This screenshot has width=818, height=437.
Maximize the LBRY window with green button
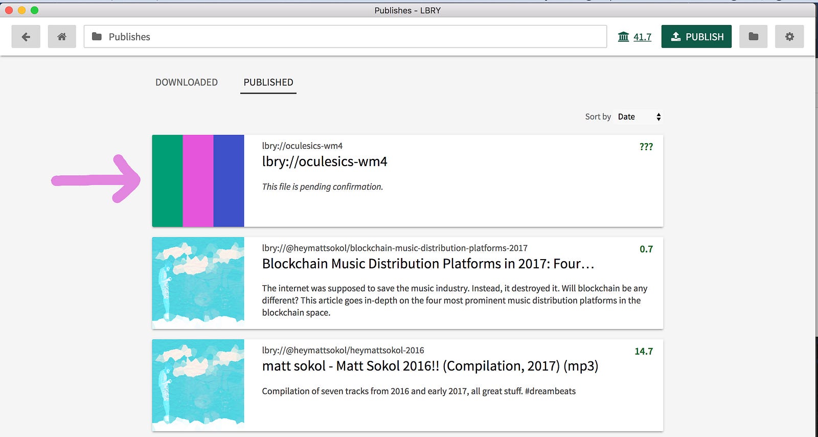pyautogui.click(x=34, y=10)
